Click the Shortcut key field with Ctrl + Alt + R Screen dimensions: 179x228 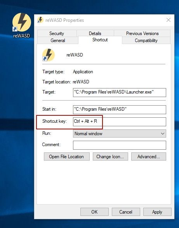[x=120, y=122]
